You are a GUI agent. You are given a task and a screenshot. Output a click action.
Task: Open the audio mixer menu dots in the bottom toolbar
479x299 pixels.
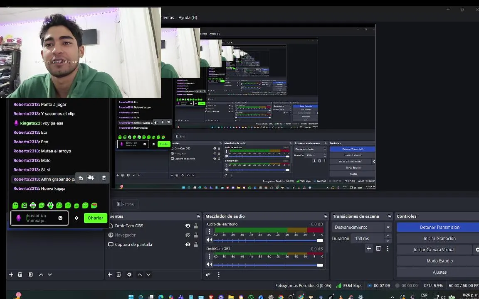pos(219,274)
